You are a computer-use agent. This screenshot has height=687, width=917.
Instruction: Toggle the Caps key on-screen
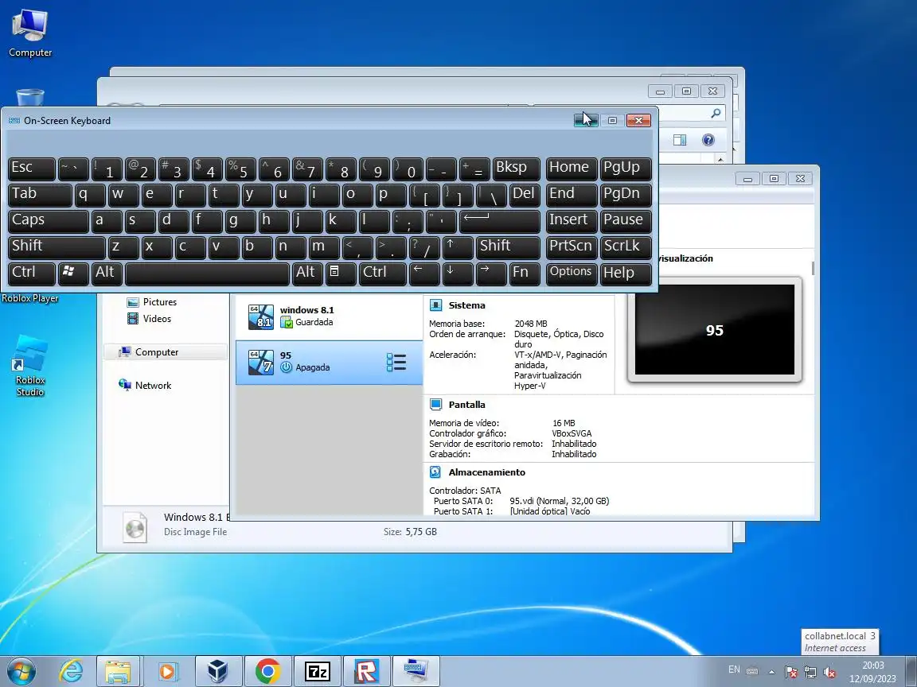(x=49, y=221)
